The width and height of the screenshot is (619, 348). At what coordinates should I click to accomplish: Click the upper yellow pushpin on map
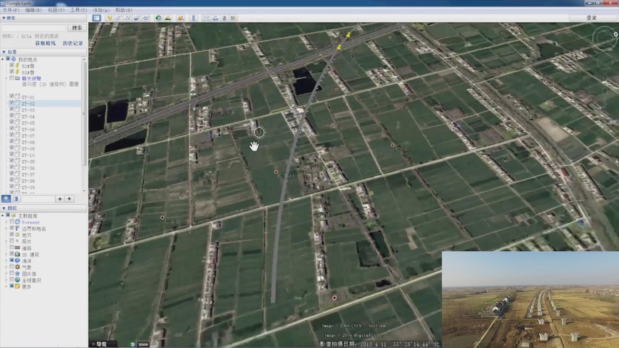(349, 34)
